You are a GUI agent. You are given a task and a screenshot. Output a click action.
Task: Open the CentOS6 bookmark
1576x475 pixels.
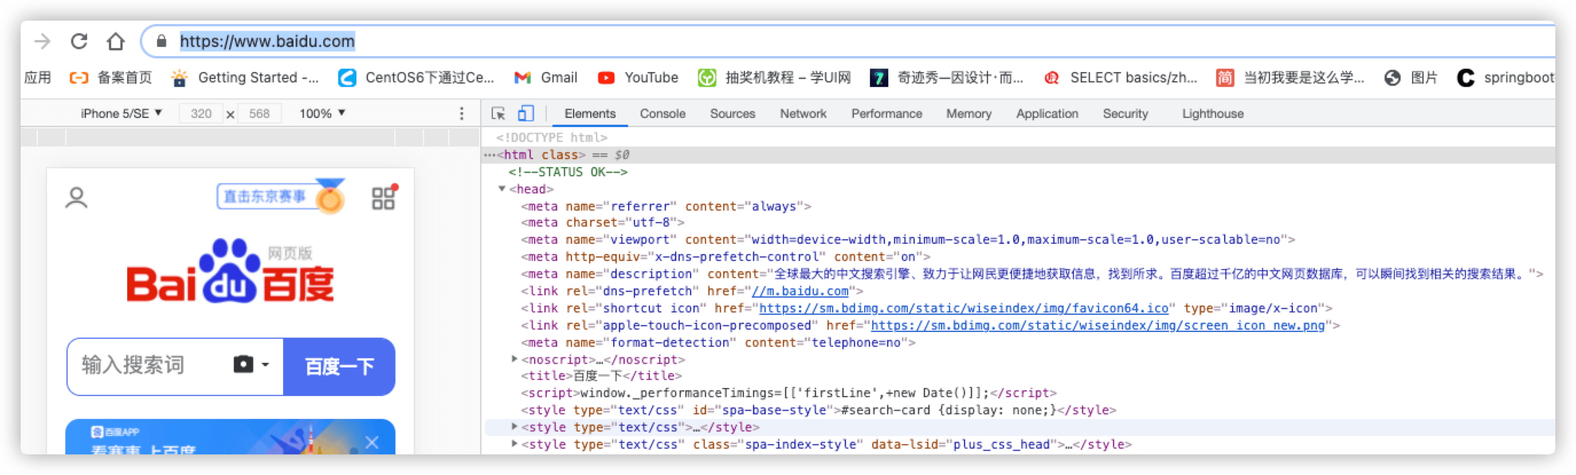417,78
